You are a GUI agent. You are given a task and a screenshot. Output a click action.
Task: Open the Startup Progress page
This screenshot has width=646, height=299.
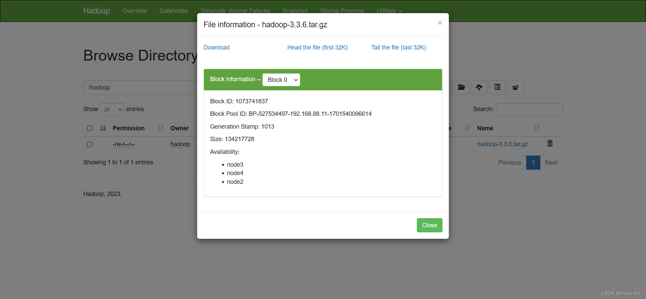pos(342,11)
